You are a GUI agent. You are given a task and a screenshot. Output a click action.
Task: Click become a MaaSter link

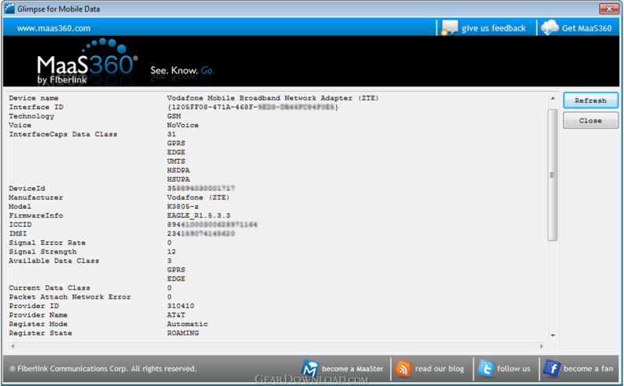tap(353, 369)
